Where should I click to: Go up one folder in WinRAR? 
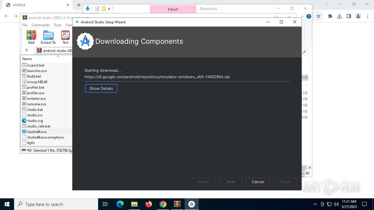tap(27, 50)
